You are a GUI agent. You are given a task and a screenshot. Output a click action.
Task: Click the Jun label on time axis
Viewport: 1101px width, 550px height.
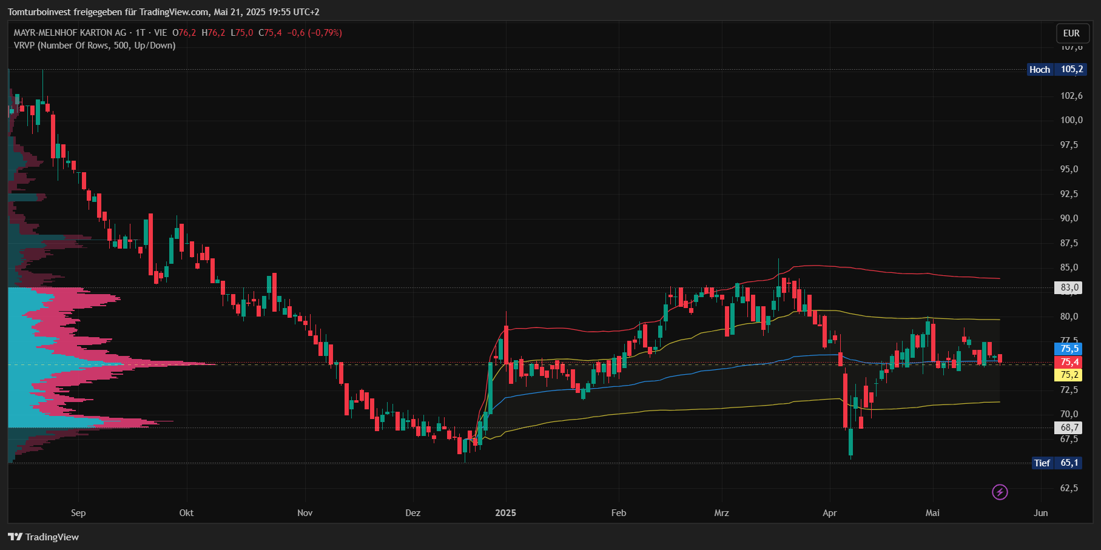pos(1040,513)
